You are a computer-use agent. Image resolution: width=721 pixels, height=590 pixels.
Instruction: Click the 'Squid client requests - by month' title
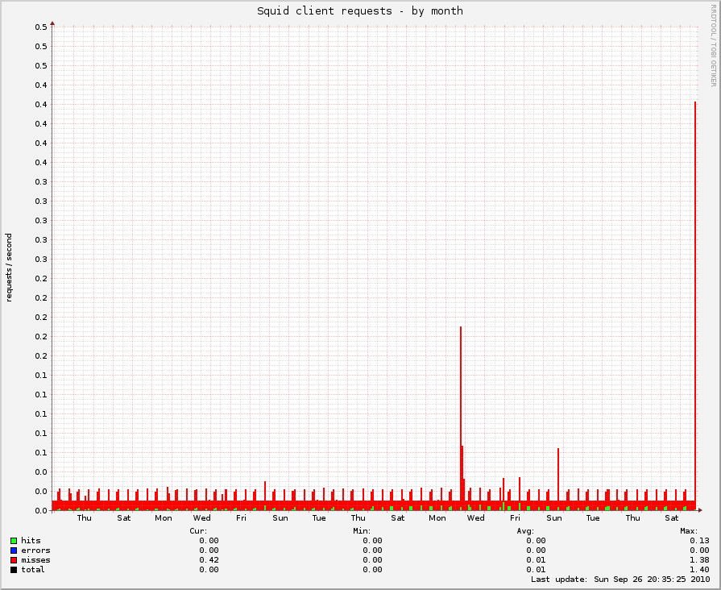(x=360, y=11)
